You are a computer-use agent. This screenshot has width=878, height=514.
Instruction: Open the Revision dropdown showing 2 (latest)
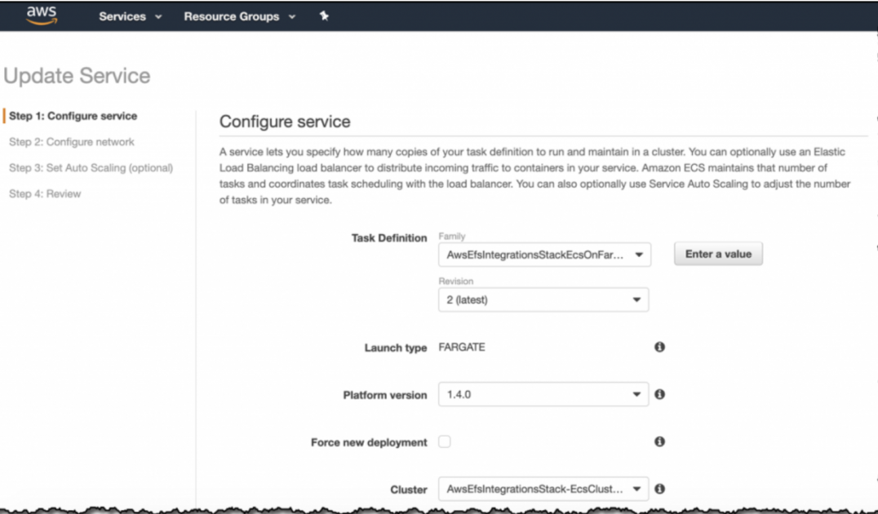tap(543, 299)
